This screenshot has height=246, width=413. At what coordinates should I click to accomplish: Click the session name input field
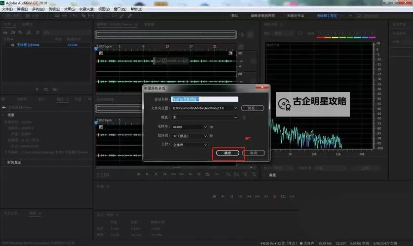pyautogui.click(x=204, y=99)
